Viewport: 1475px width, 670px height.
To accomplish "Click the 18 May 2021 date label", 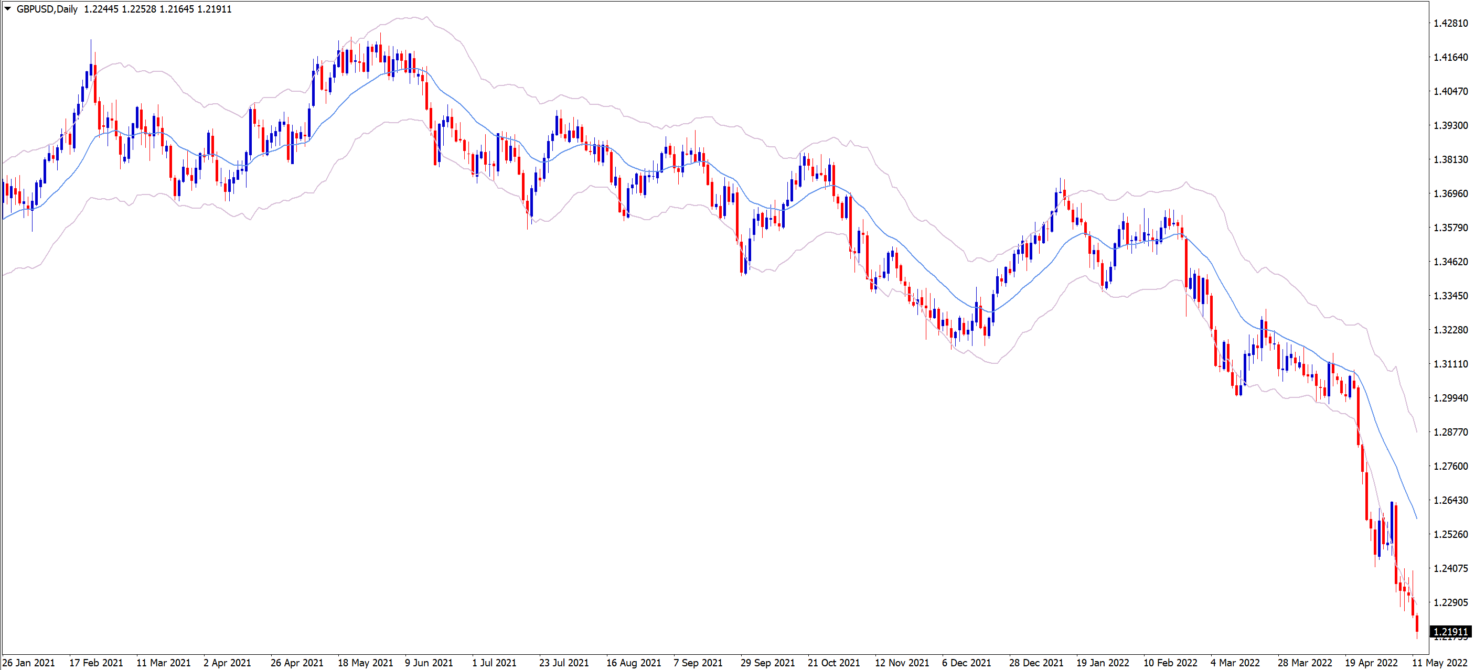I will point(365,663).
